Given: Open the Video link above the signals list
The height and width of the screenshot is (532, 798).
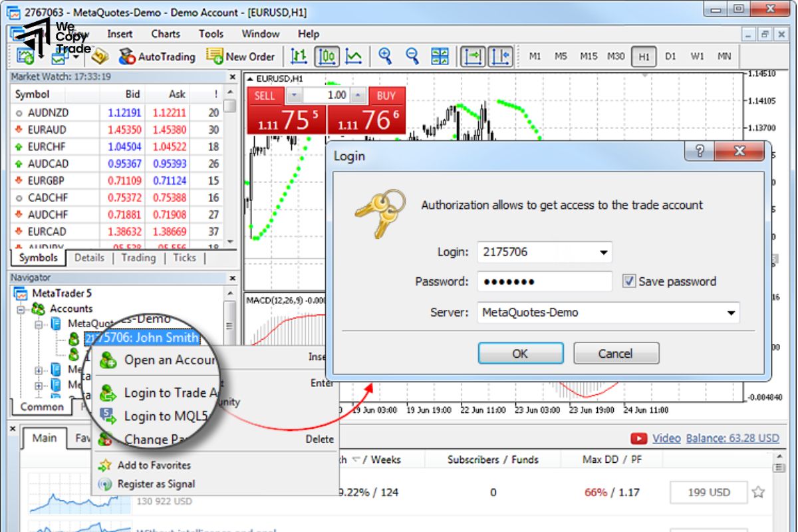Looking at the screenshot, I should [x=666, y=438].
